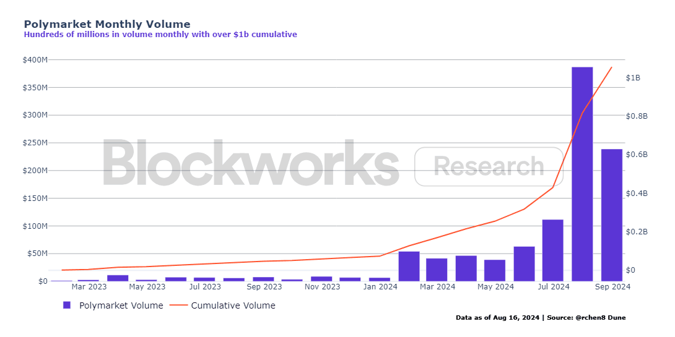
Task: Toggle the Cumulative Volume legend entry
Action: click(224, 305)
